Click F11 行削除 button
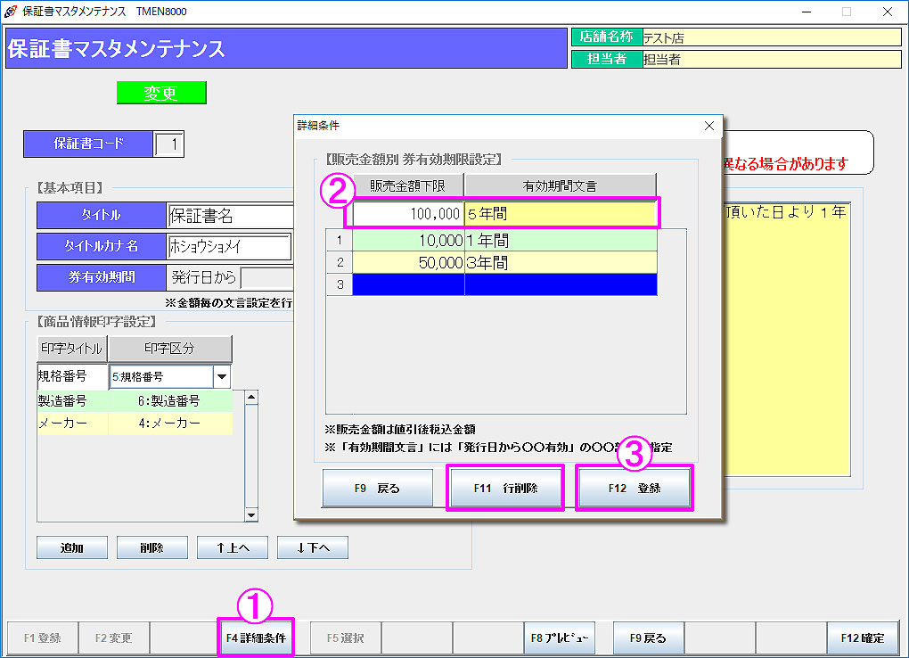909x658 pixels. tap(505, 489)
